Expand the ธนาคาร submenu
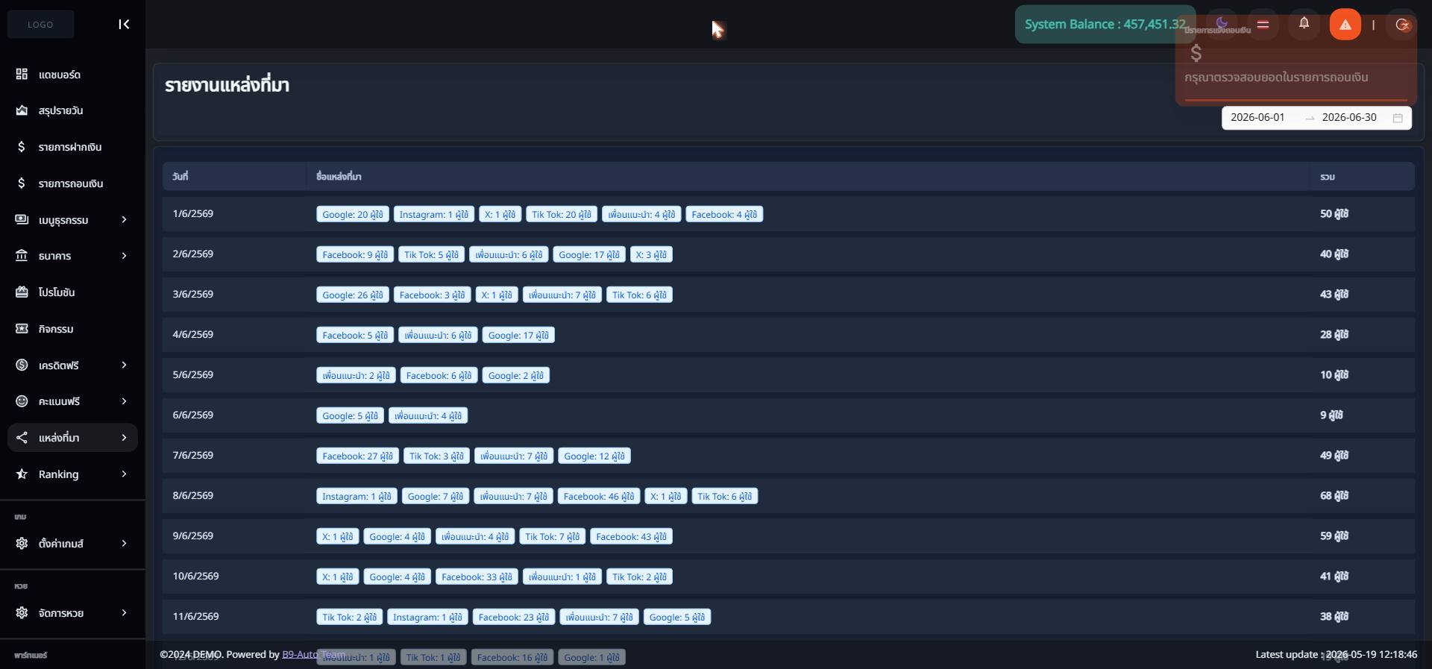This screenshot has width=1432, height=669. 124,256
